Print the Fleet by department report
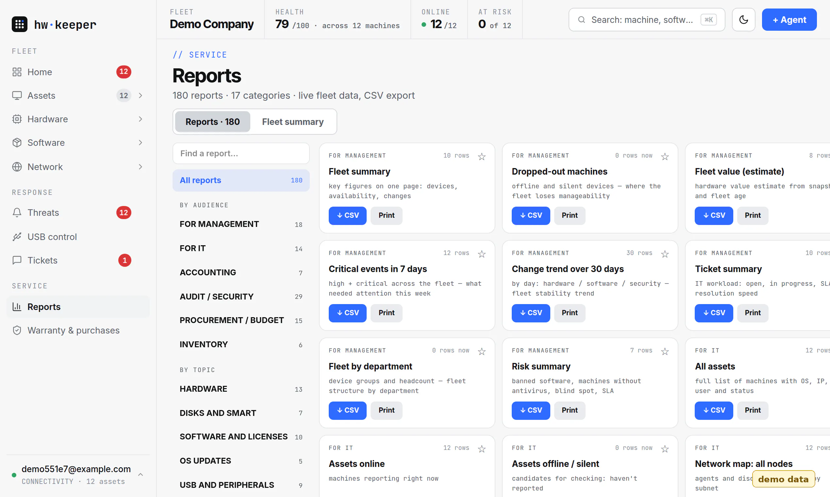Image resolution: width=830 pixels, height=497 pixels. coord(386,410)
